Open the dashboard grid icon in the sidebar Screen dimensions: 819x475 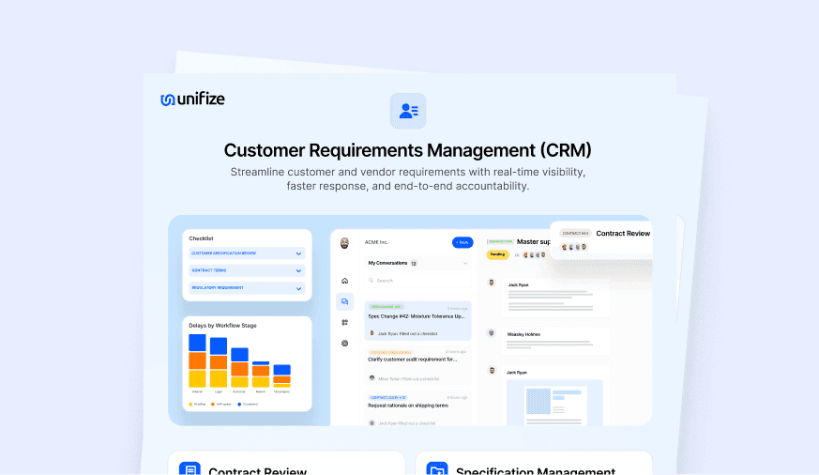click(x=344, y=322)
